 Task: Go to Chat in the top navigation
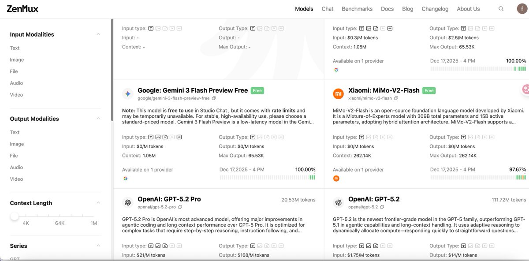(x=328, y=9)
